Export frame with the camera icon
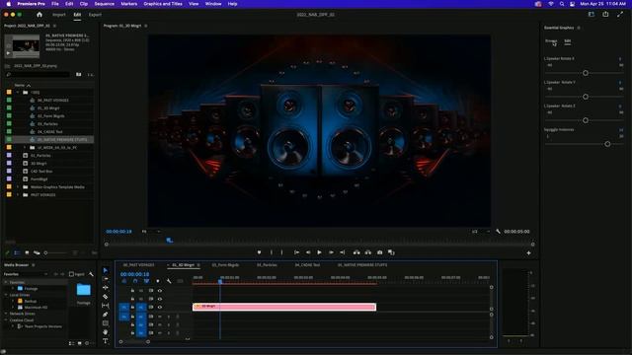 pyautogui.click(x=379, y=252)
